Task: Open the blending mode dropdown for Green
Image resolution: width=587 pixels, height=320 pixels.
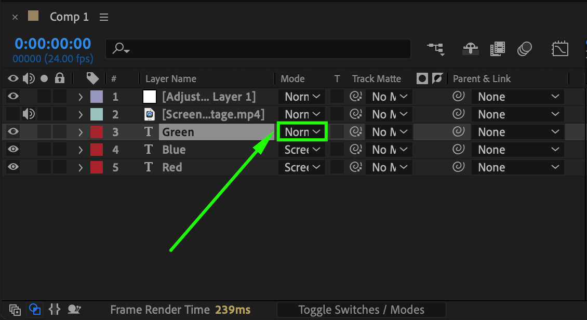Action: [302, 132]
